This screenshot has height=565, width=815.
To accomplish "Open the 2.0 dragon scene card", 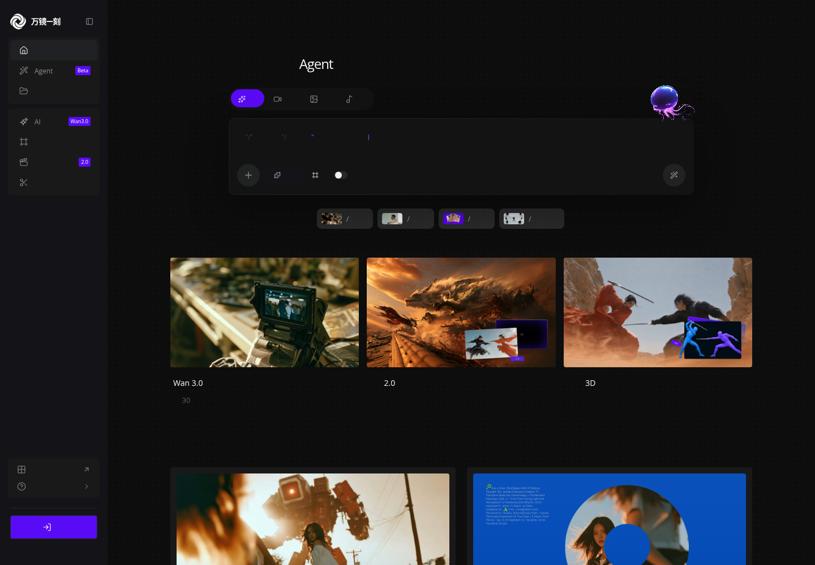I will pyautogui.click(x=461, y=312).
